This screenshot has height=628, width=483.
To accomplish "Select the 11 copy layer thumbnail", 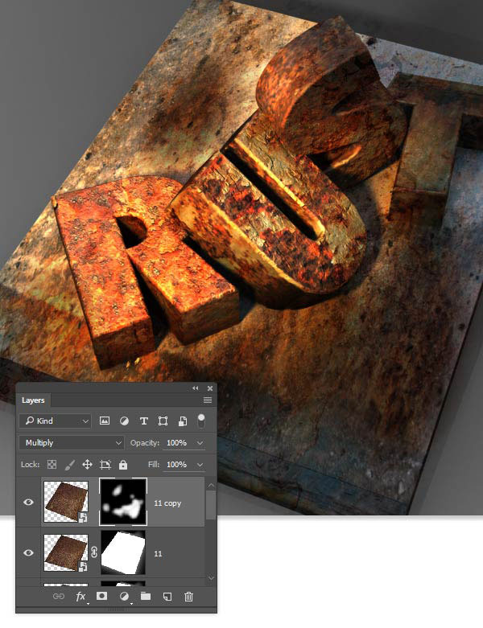I will click(66, 503).
